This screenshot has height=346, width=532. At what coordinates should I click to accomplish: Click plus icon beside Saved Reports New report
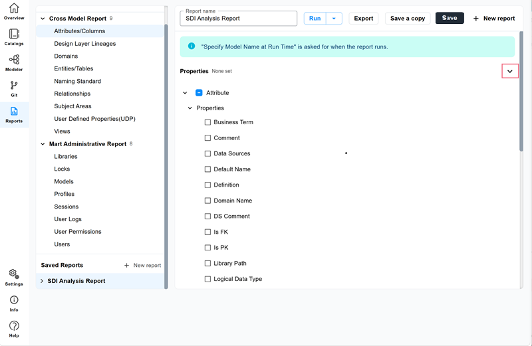pyautogui.click(x=126, y=266)
